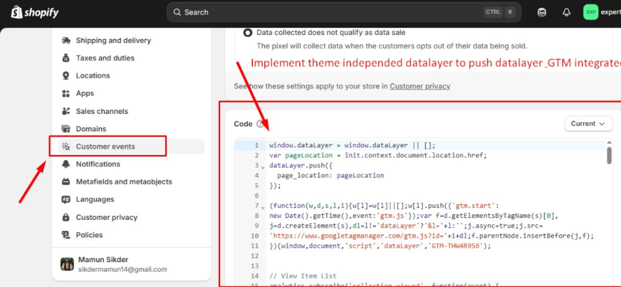Open Metafields and metaobjects settings
Screen dimensions: 621x287
(x=124, y=182)
